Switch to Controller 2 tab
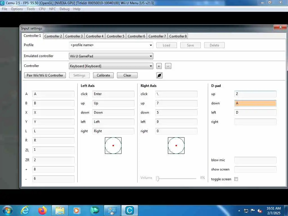 [x=53, y=36]
